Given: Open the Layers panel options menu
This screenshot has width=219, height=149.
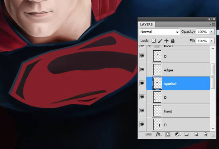Looking at the screenshot, I should point(212,24).
